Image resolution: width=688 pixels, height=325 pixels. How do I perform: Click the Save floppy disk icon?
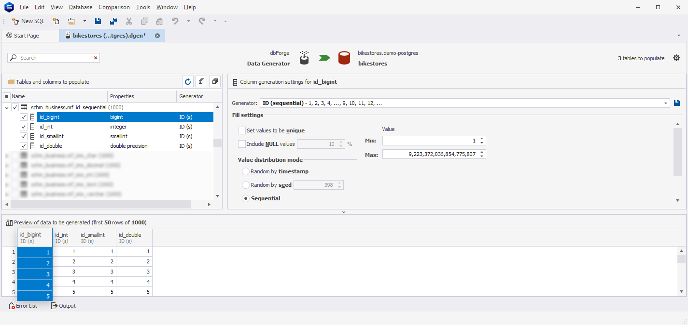click(x=98, y=21)
